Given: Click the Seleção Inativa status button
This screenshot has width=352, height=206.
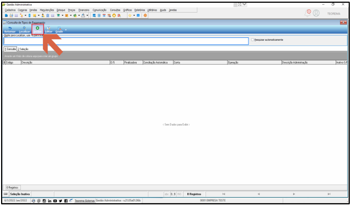Looking at the screenshot, I should (20, 194).
